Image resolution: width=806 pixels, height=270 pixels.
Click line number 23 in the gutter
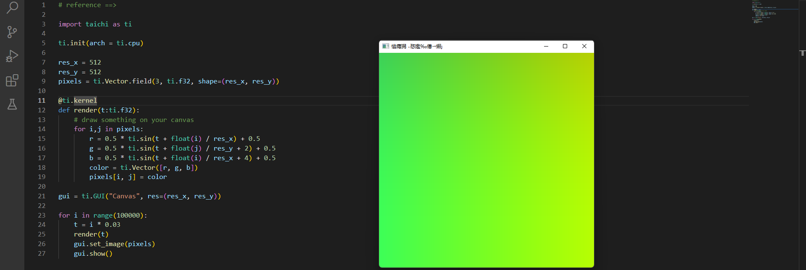coord(42,215)
